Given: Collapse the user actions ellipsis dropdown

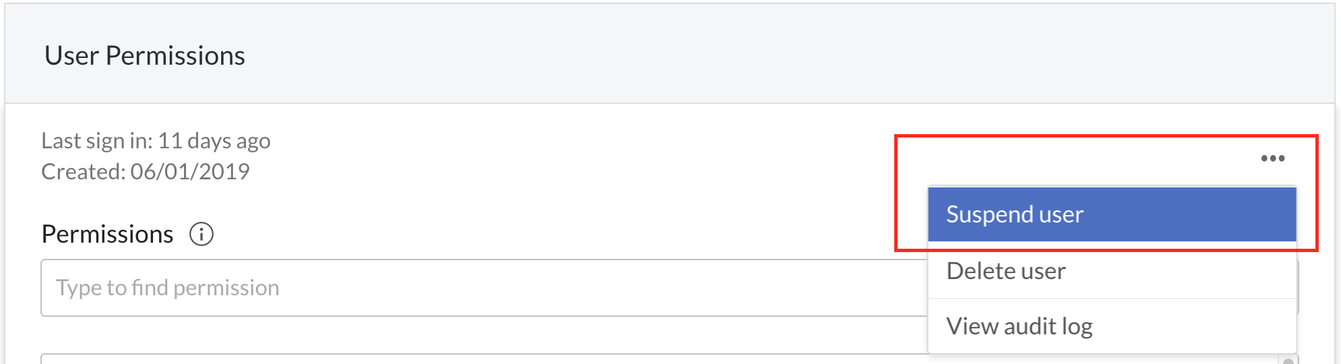Looking at the screenshot, I should tap(1272, 158).
